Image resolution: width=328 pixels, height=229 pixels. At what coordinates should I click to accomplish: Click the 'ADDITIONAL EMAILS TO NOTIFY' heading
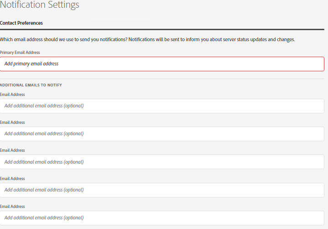coord(31,85)
